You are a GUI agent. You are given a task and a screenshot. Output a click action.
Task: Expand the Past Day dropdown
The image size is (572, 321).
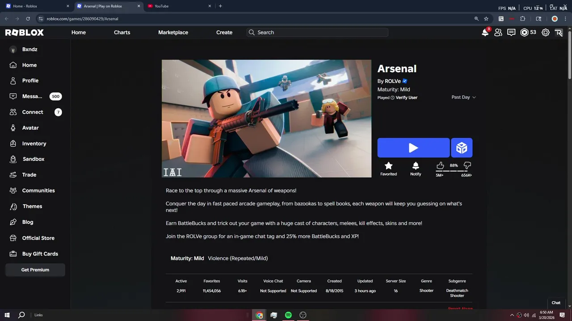[463, 97]
